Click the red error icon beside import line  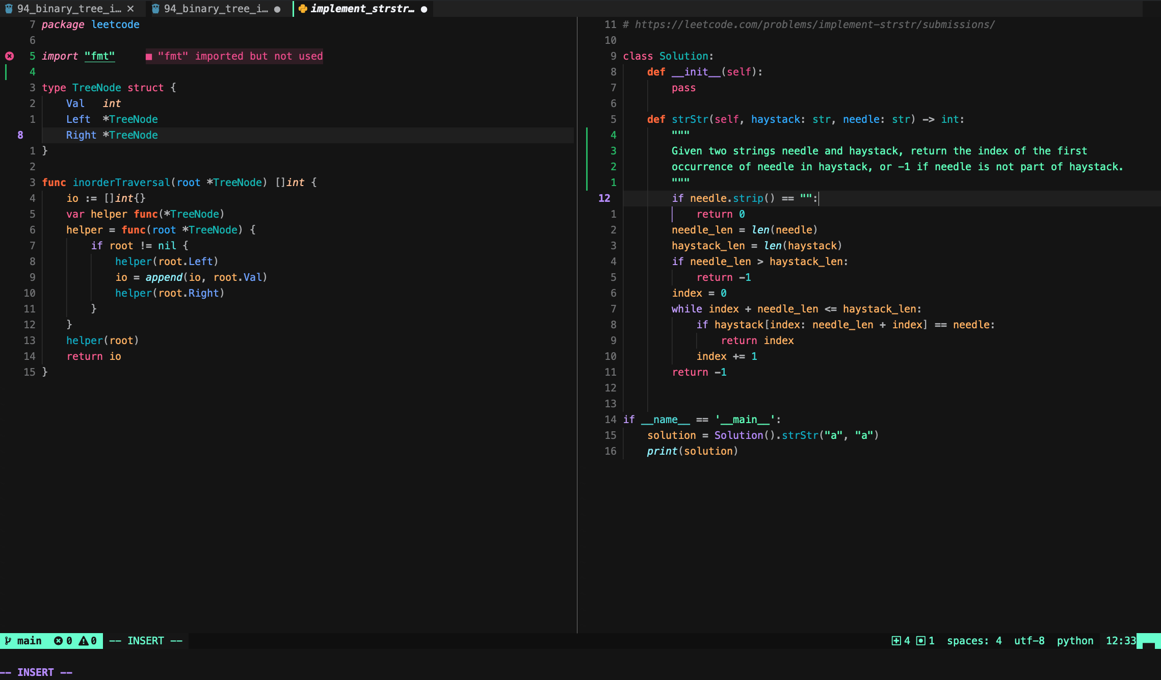9,56
